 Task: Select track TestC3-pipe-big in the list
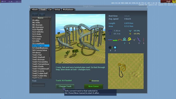[x=41, y=76]
